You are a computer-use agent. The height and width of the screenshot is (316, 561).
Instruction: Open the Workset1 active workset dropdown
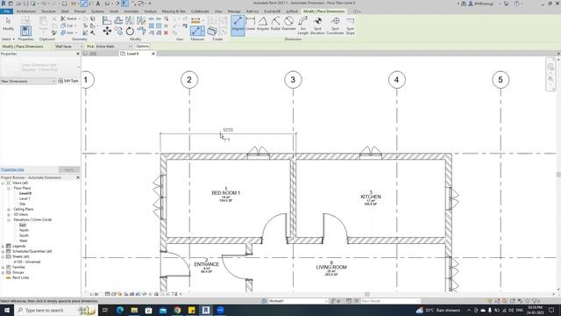[x=298, y=301]
